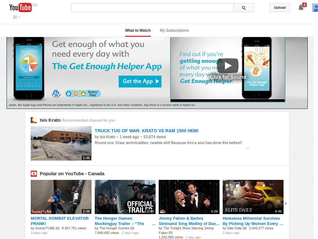Open Hunger Games Mockingjay trailer thumbnail
318x239 pixels.
125,197
